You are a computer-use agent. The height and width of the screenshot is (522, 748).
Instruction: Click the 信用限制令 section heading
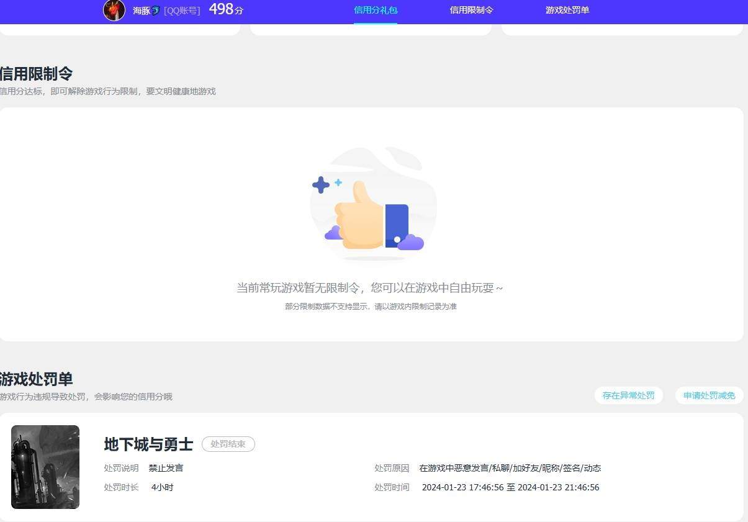[x=36, y=74]
